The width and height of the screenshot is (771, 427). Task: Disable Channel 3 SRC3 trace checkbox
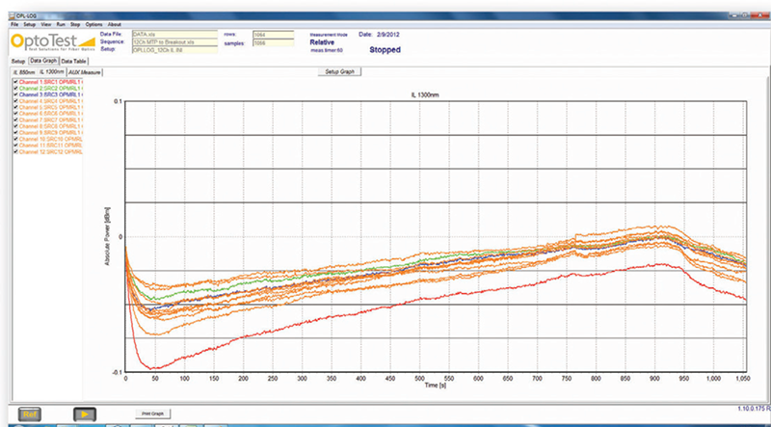pos(15,94)
